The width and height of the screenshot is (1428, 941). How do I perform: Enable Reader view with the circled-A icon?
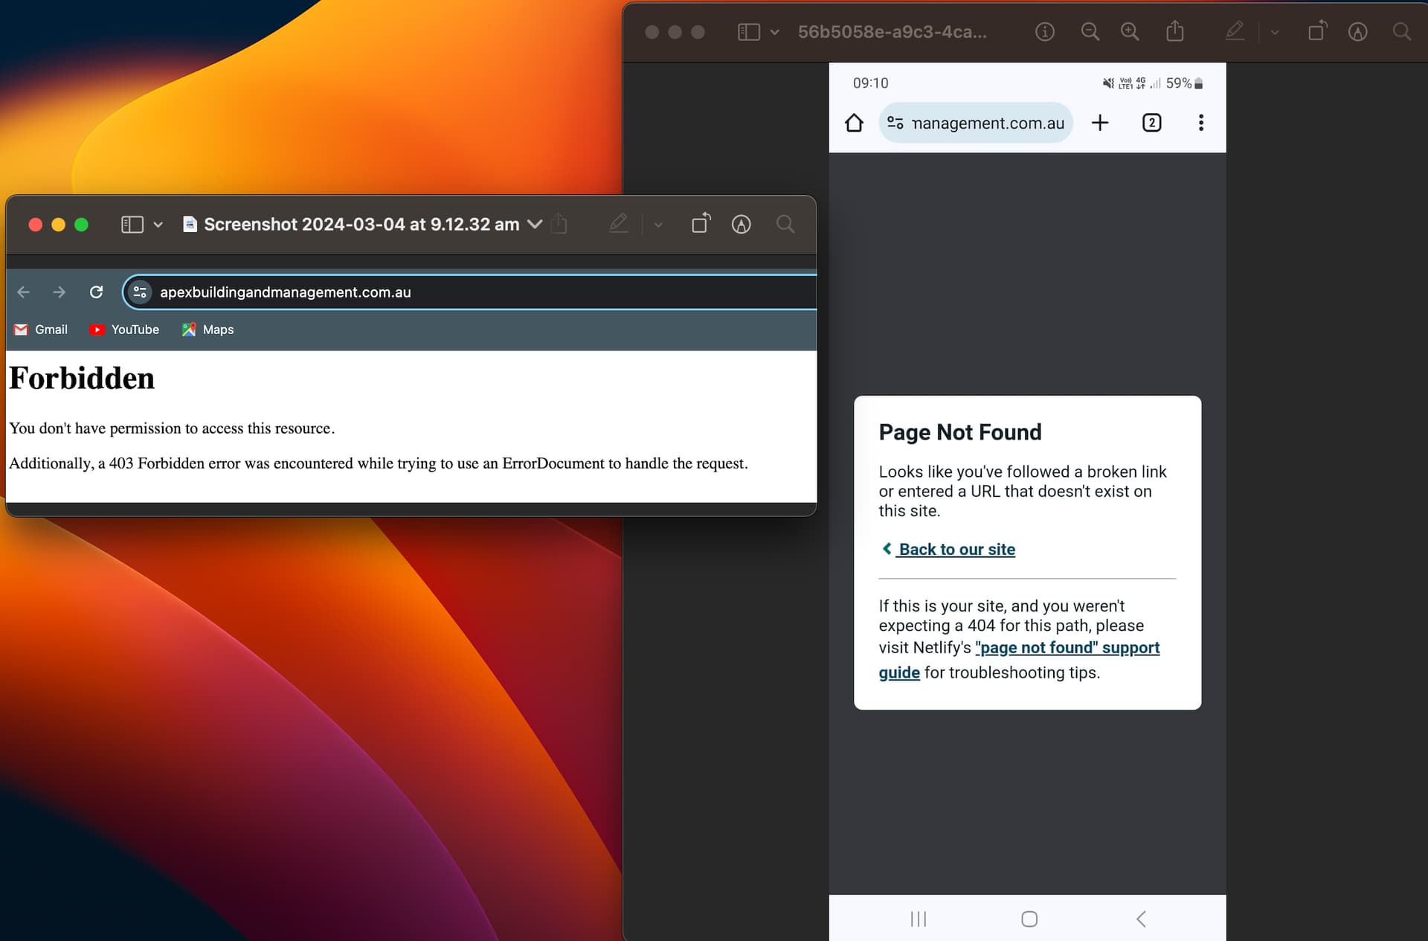(x=742, y=224)
